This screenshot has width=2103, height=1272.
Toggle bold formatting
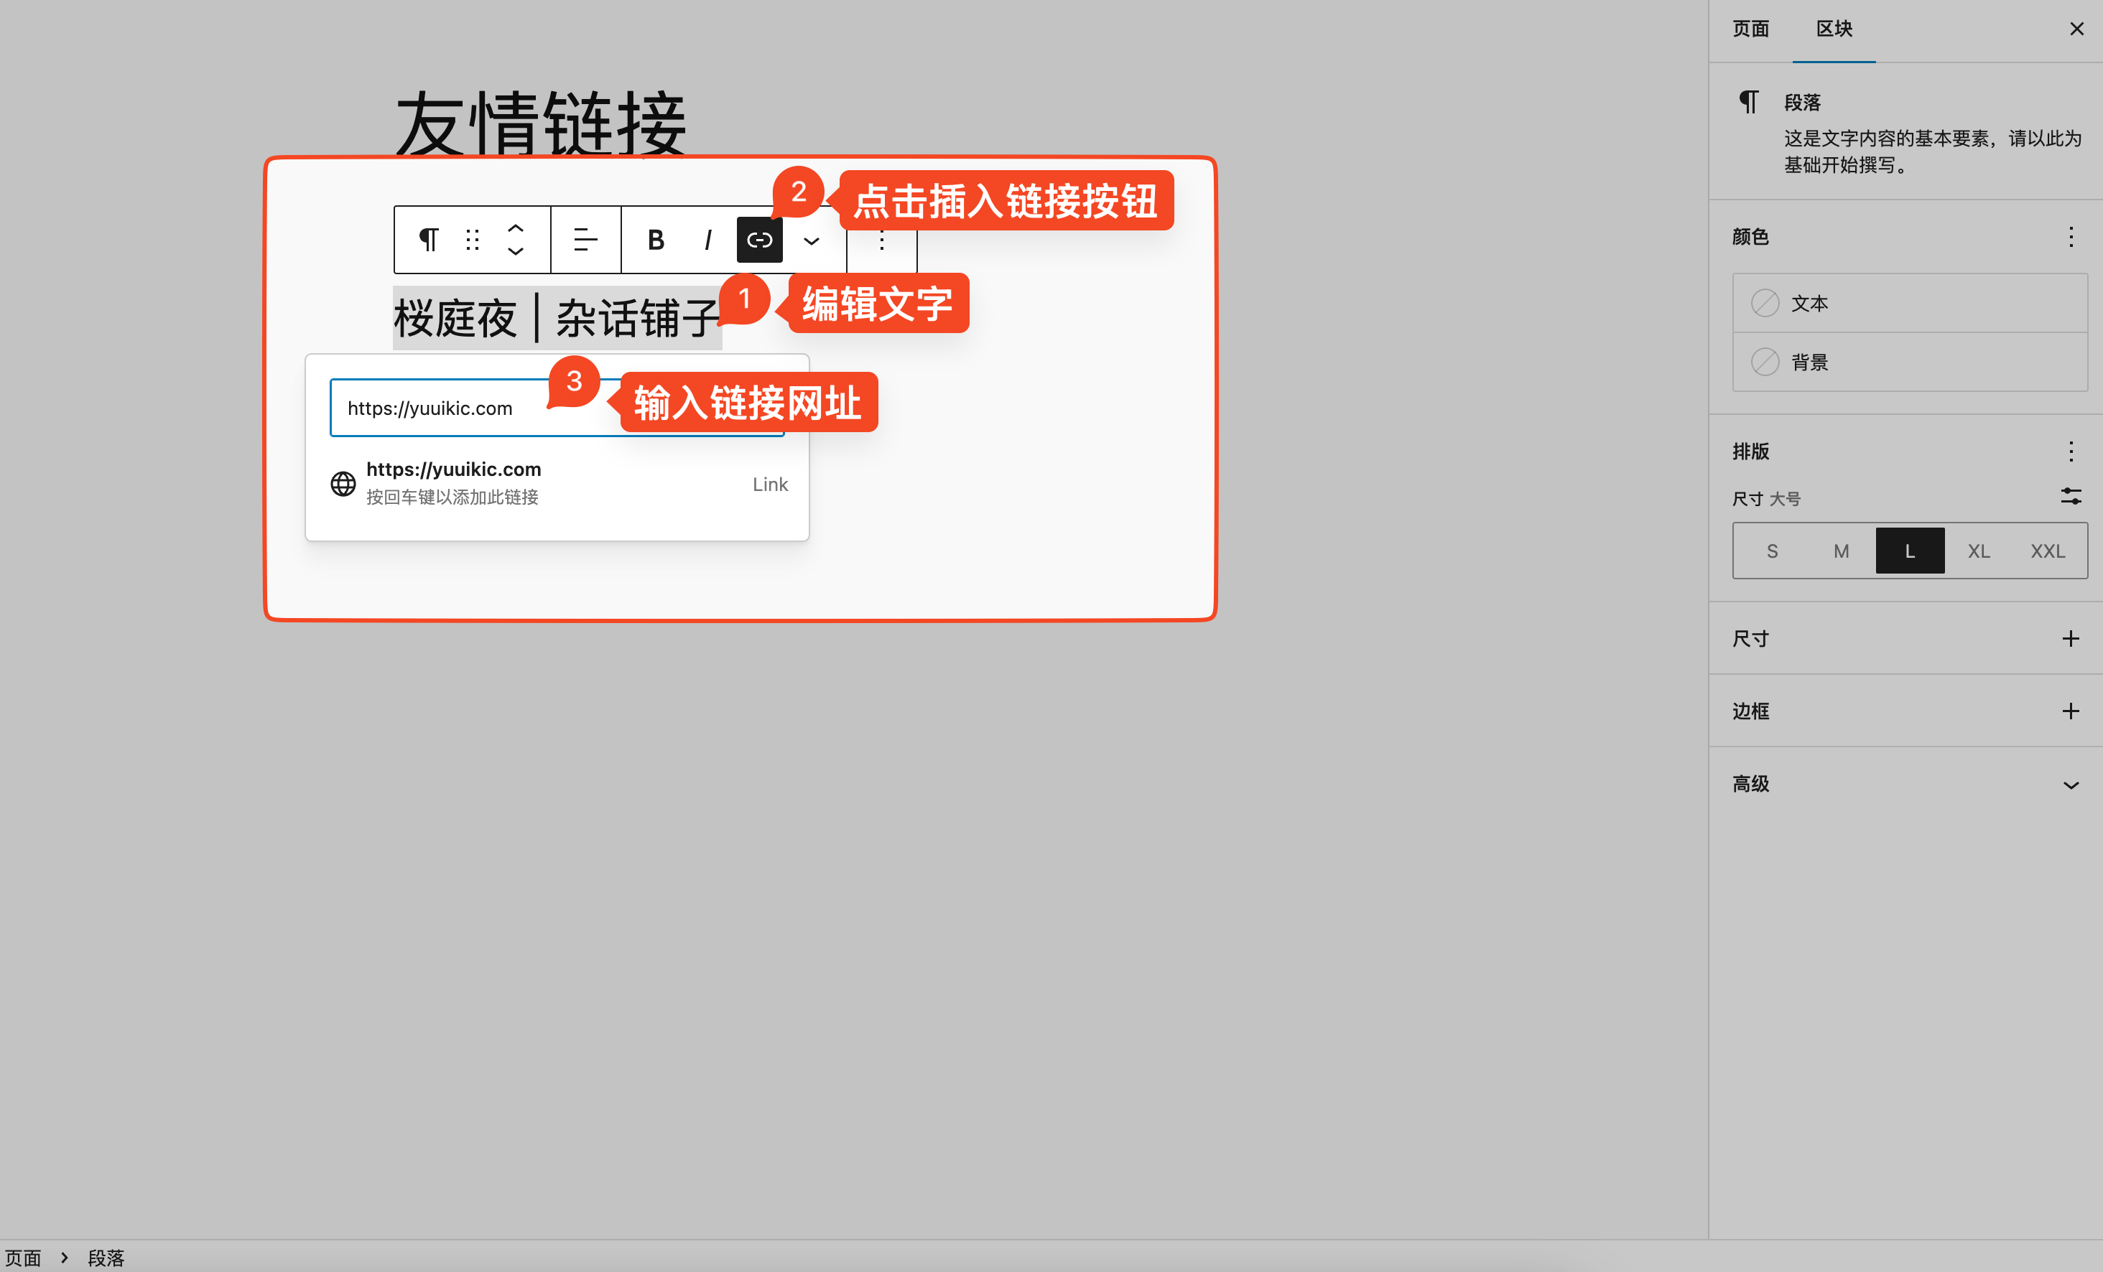click(x=656, y=240)
